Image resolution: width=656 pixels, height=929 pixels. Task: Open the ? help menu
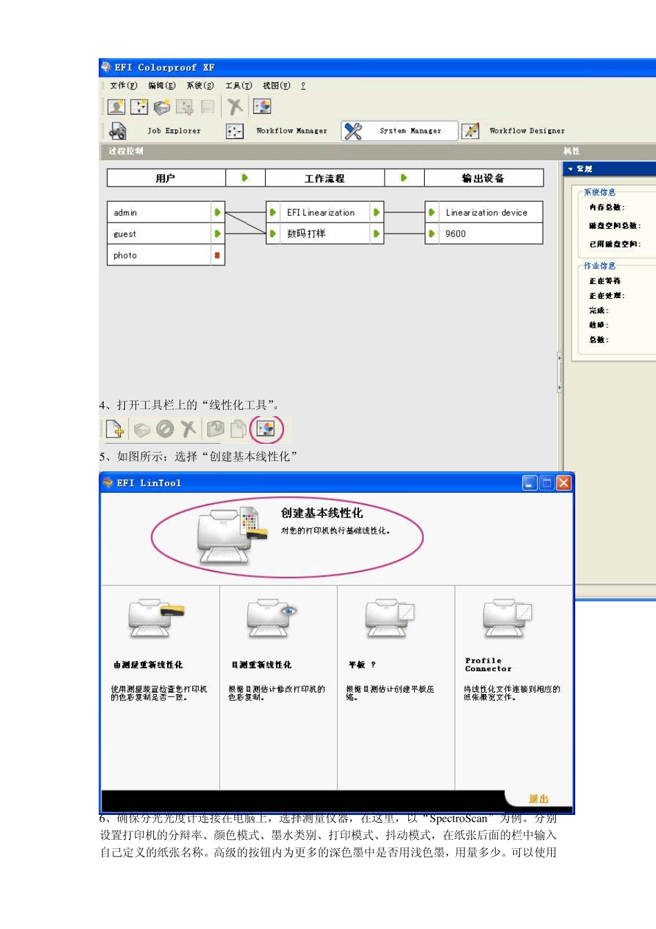[302, 86]
